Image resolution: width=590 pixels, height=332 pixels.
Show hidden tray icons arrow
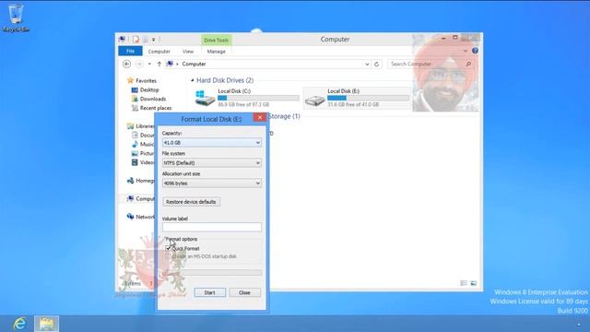579,324
